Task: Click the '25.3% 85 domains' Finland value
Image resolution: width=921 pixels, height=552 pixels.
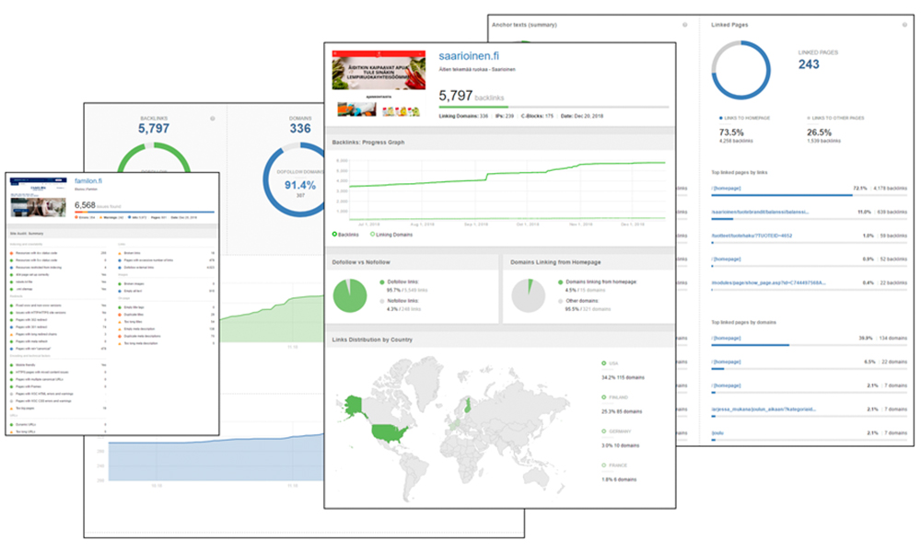Action: click(622, 411)
